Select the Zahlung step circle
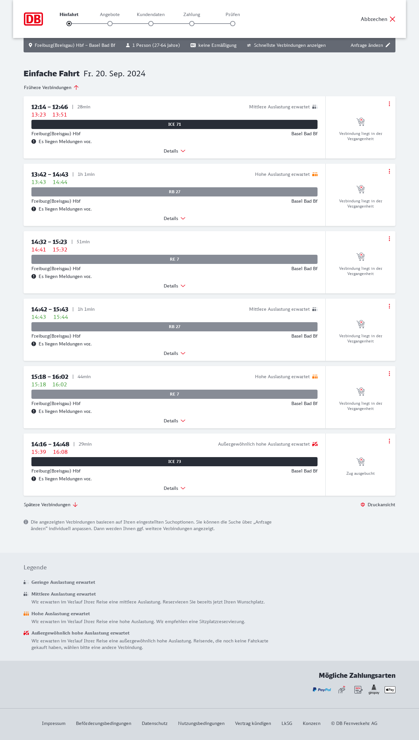The width and height of the screenshot is (419, 740). (192, 24)
